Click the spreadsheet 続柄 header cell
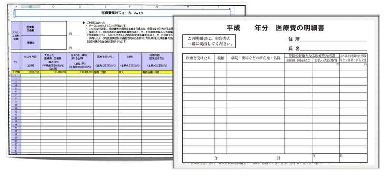391x184 pixels. 130,61
